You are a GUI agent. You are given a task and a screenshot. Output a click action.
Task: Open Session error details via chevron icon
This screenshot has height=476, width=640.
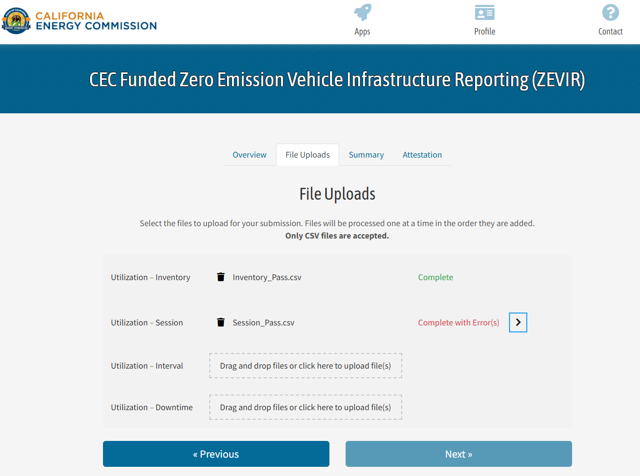point(518,322)
